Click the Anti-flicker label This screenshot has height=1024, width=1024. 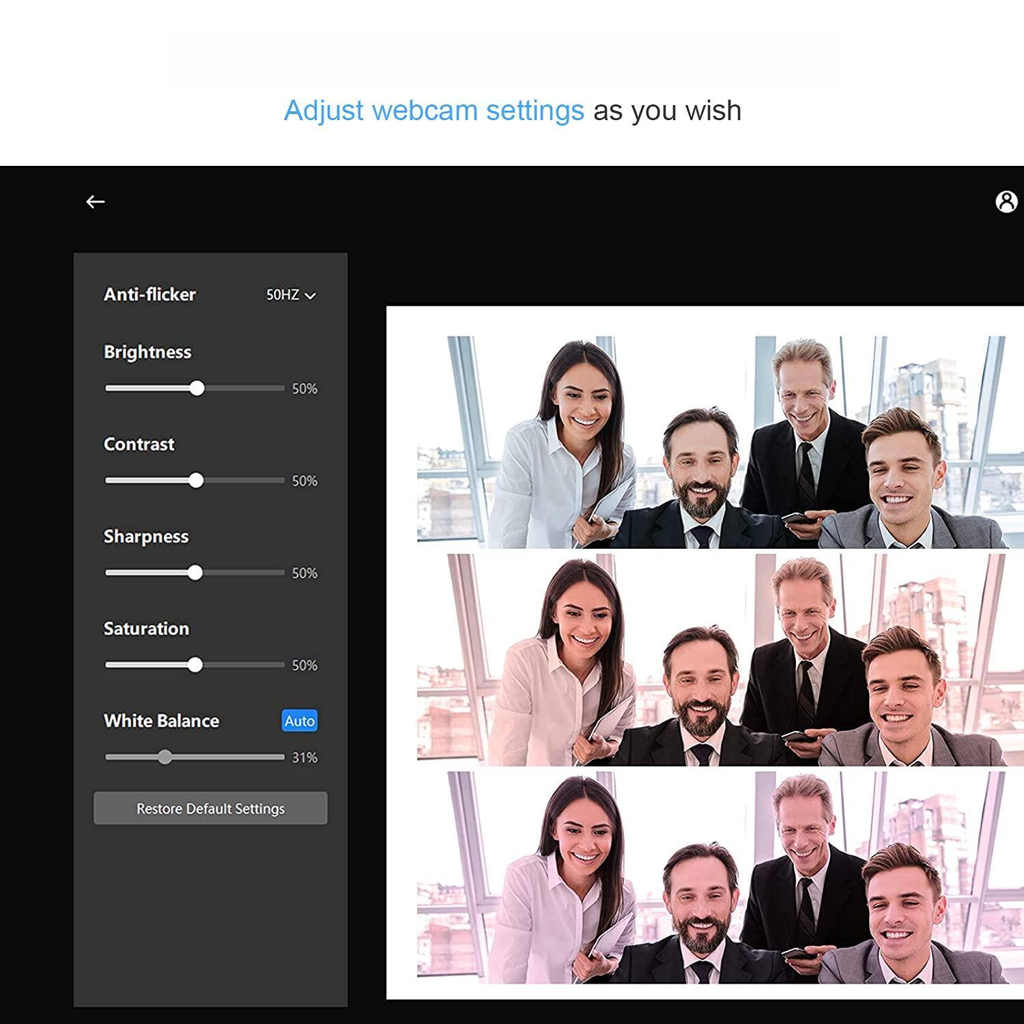[x=149, y=295]
